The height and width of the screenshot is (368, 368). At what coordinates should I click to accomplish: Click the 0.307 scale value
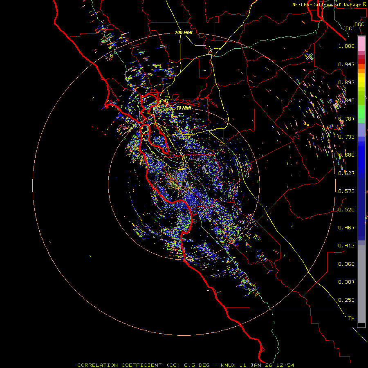[x=346, y=282]
